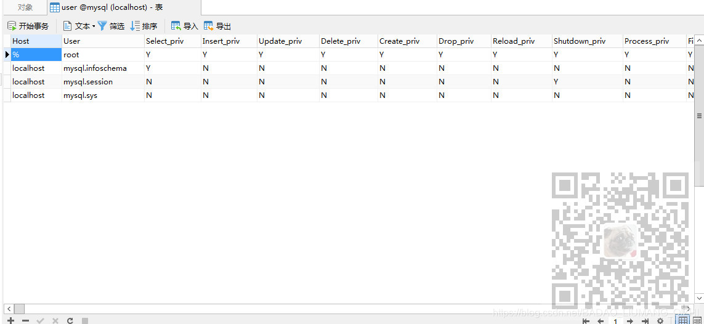This screenshot has height=324, width=704.
Task: Click the Export (导出) button
Action: tap(217, 26)
